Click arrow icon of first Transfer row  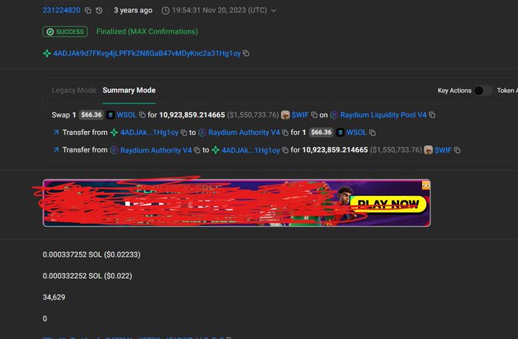[x=56, y=133]
